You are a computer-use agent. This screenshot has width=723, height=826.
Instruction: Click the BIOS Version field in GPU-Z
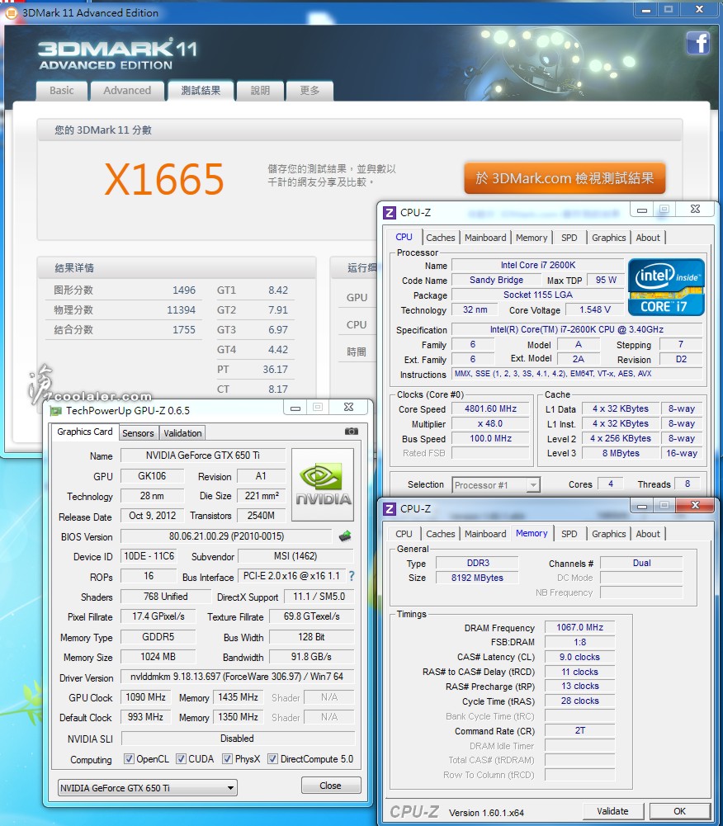tap(227, 536)
